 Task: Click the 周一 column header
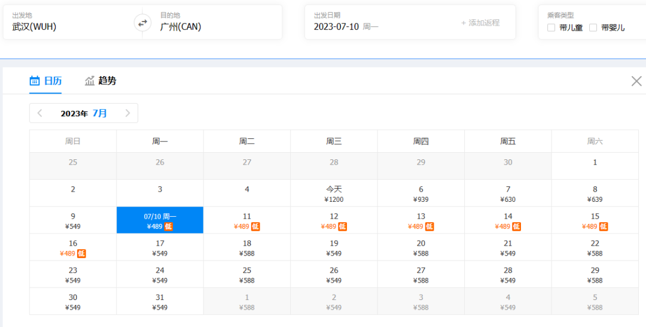tap(160, 141)
